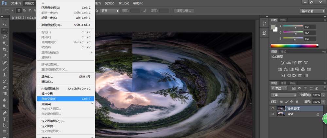Screen dimensions: 327x138
Task: Choose New Selection mode in options bar
Action: (19, 11)
